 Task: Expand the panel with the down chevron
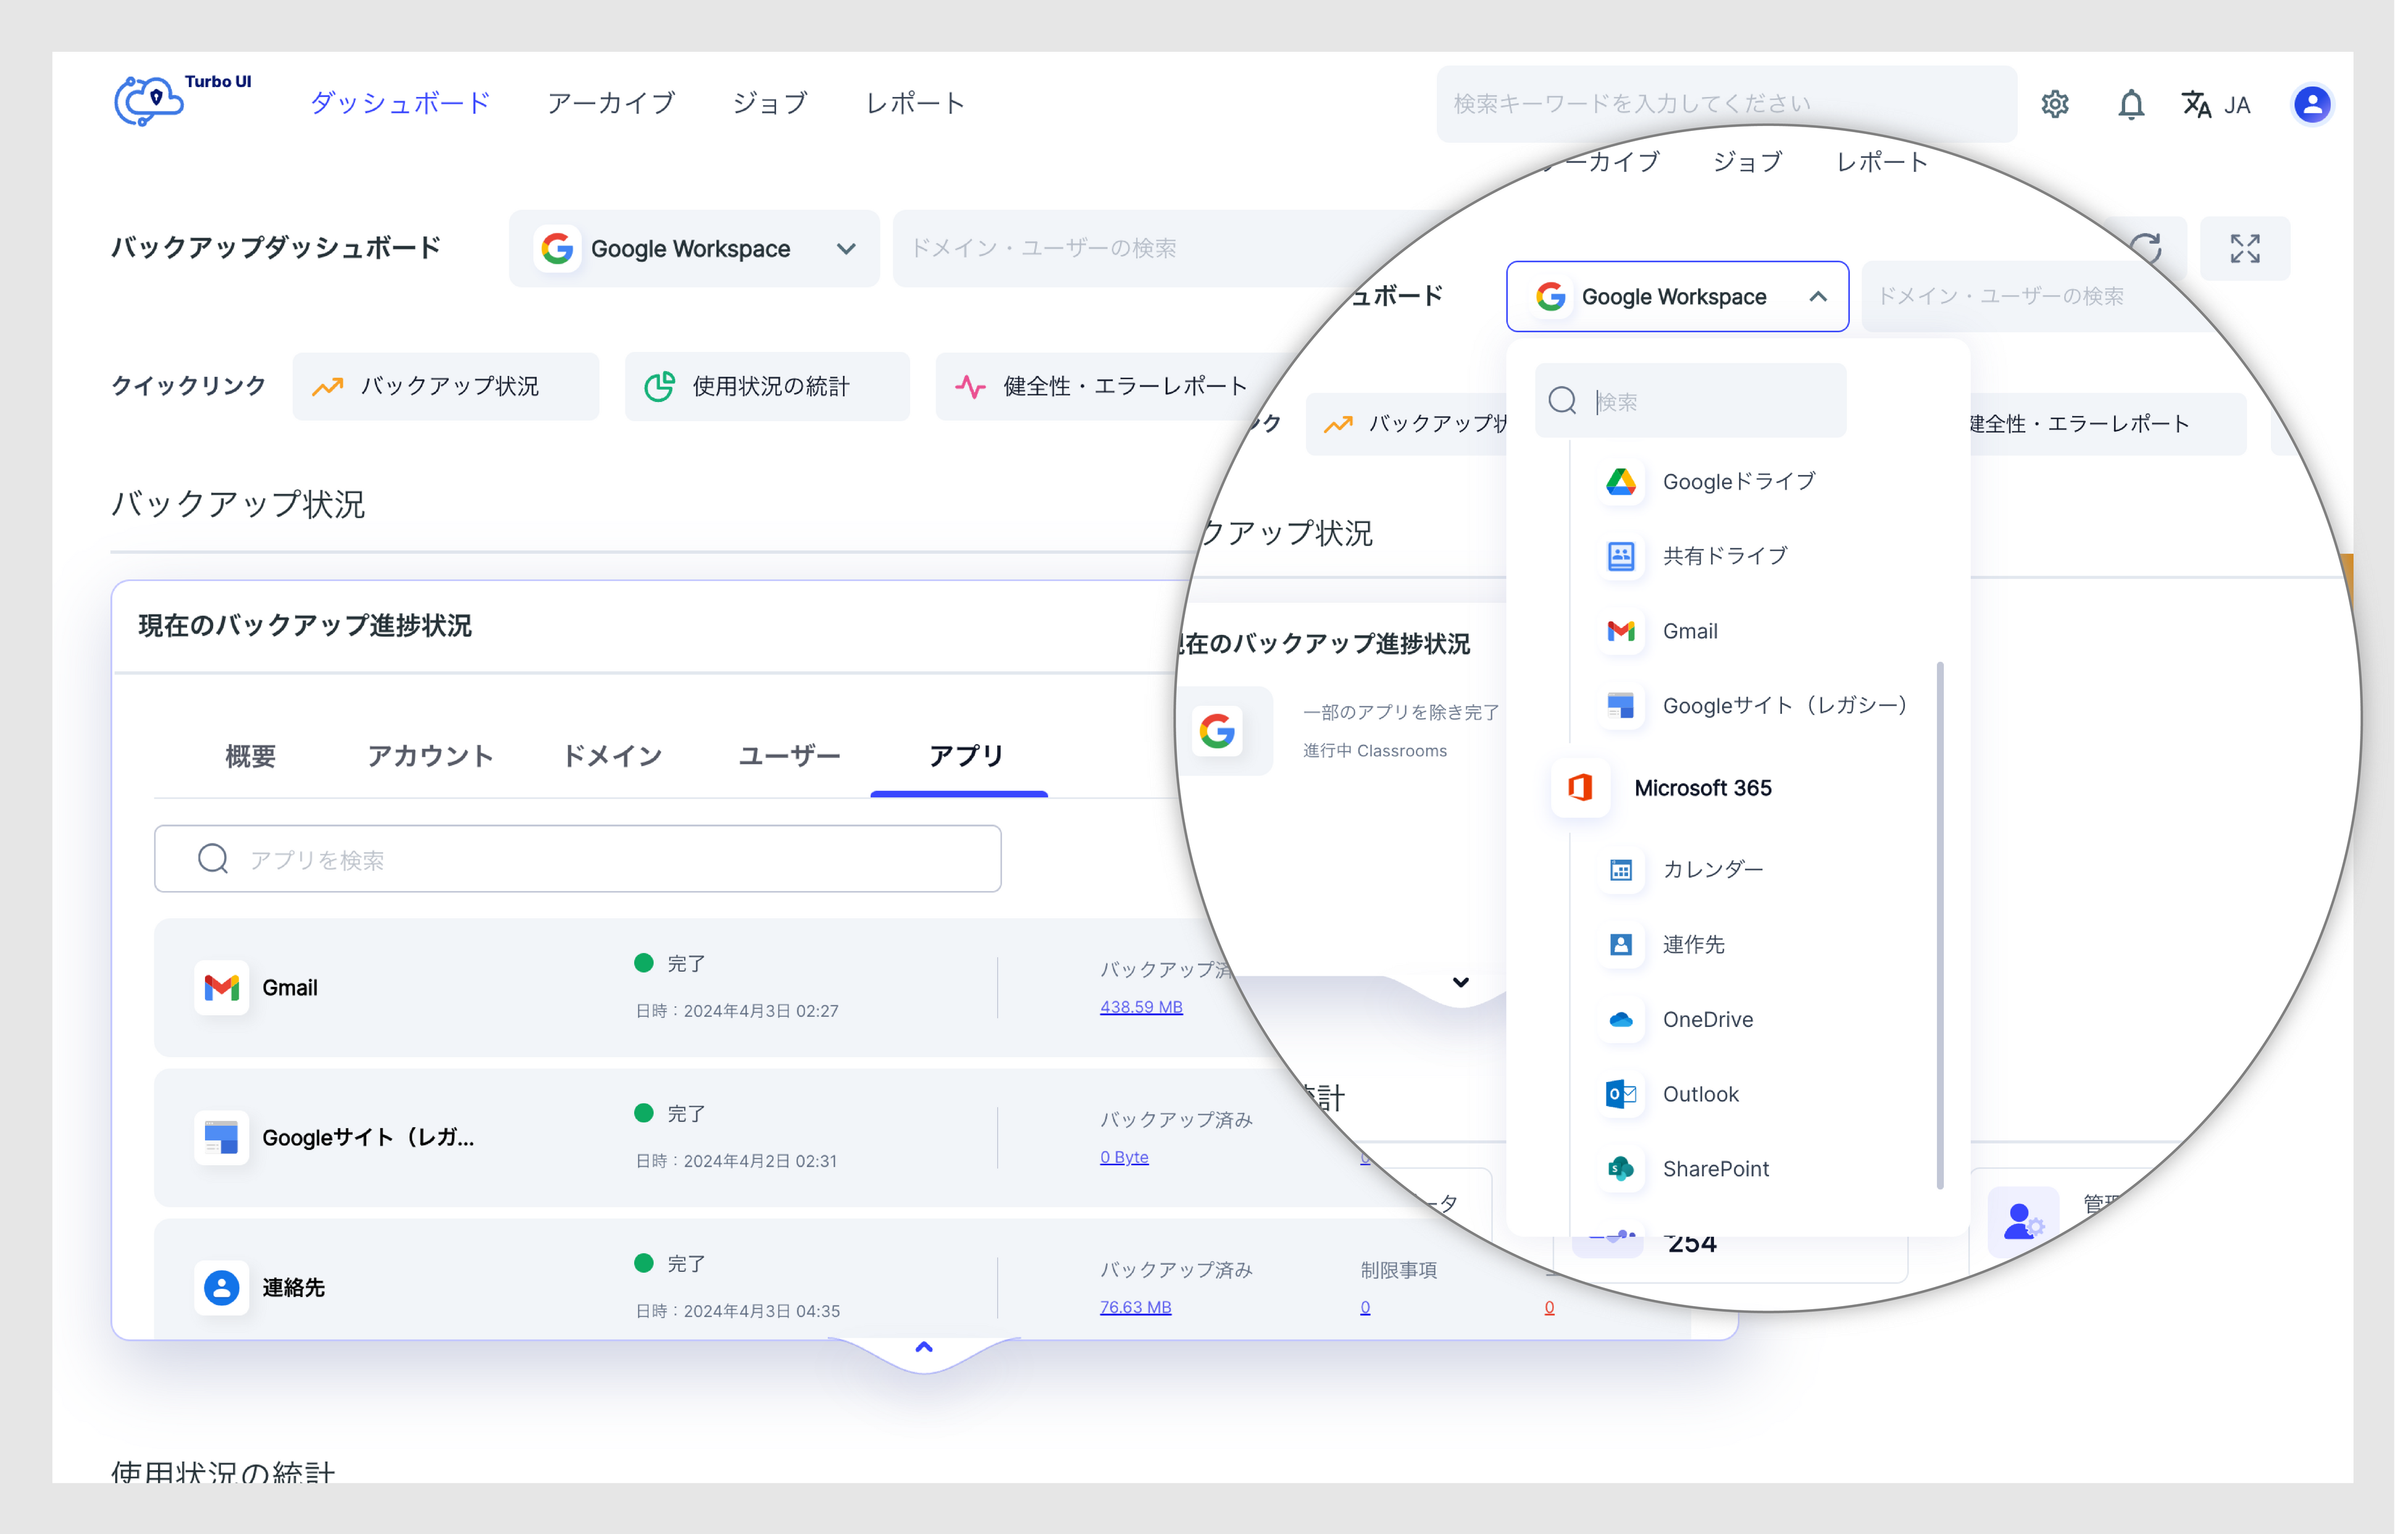click(1460, 982)
